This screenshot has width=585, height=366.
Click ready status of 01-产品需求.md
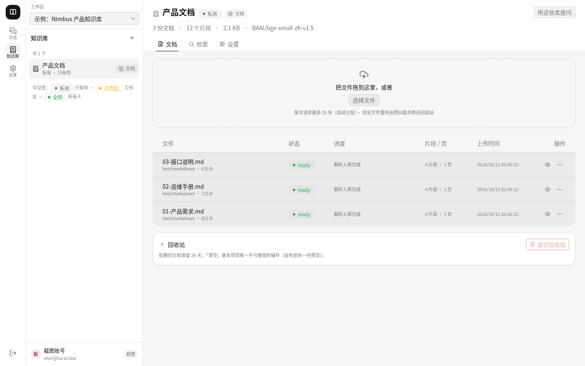point(301,214)
